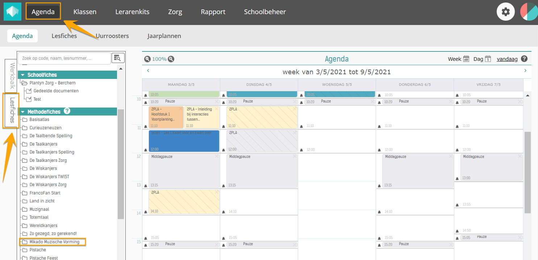
Task: Remove Monday's Middagpauze with its X
Action: pos(217,156)
